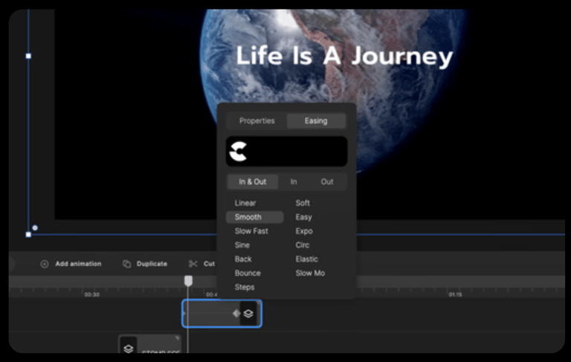The image size is (571, 362).
Task: Click the layers icon on selected clip
Action: click(248, 314)
